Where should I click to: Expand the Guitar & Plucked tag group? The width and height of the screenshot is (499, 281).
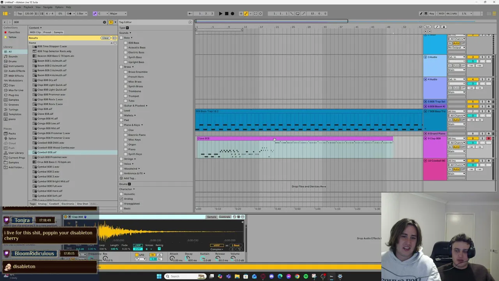(x=147, y=106)
